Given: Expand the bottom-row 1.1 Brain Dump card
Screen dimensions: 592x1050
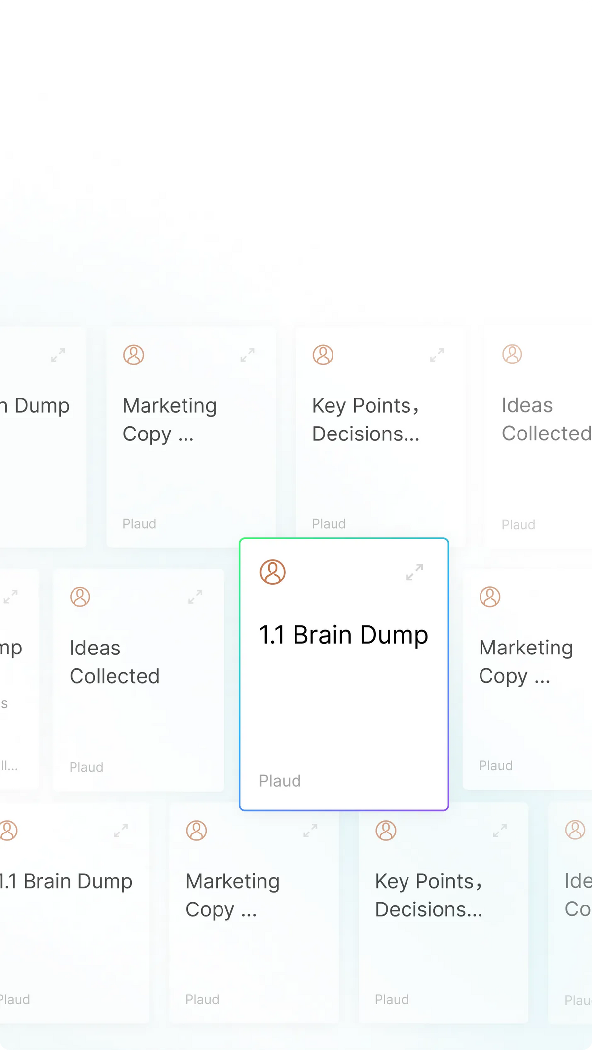Looking at the screenshot, I should 121,831.
